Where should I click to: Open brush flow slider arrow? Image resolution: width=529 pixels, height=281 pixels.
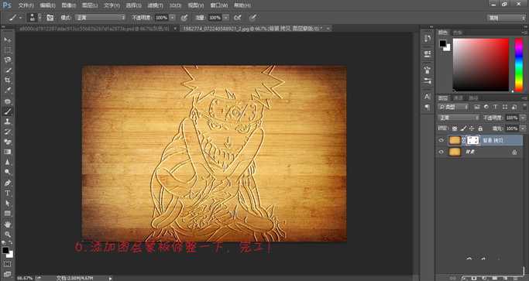tap(226, 18)
